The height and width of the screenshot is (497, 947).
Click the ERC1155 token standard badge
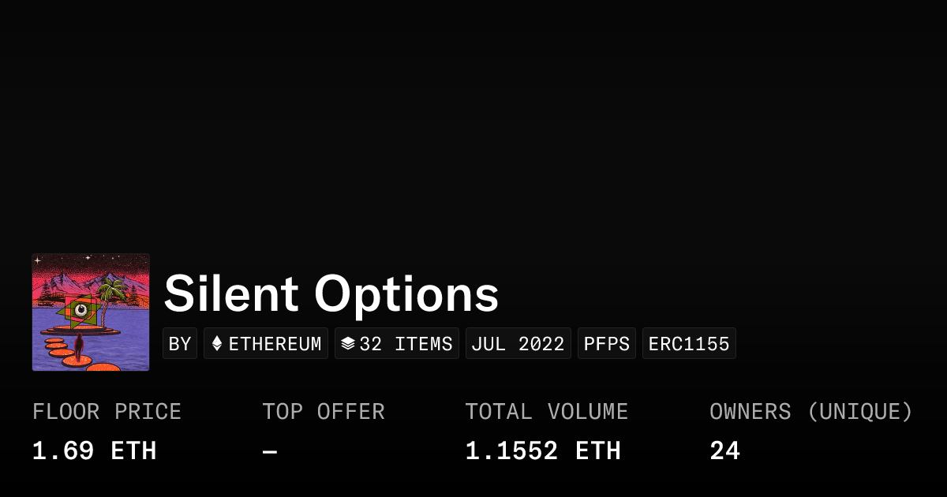tap(689, 344)
